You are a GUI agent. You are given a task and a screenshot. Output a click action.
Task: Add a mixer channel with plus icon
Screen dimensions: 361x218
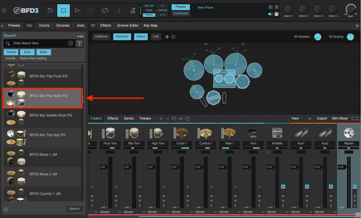161,119
